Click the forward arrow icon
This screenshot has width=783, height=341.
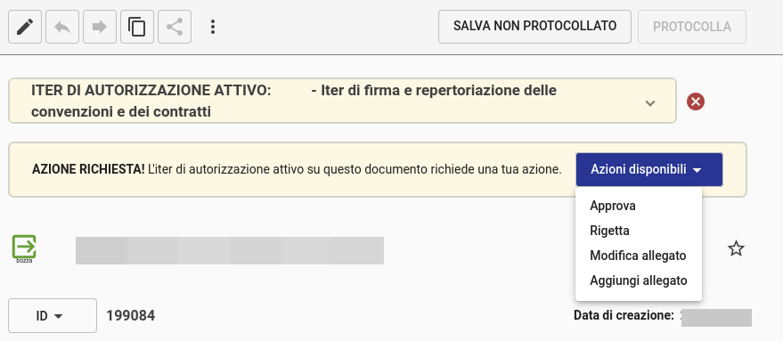100,27
